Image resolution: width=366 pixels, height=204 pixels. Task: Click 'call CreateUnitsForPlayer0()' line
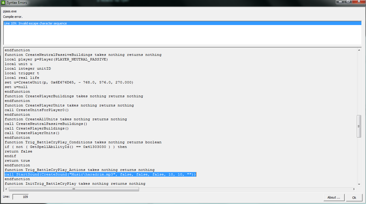point(37,110)
